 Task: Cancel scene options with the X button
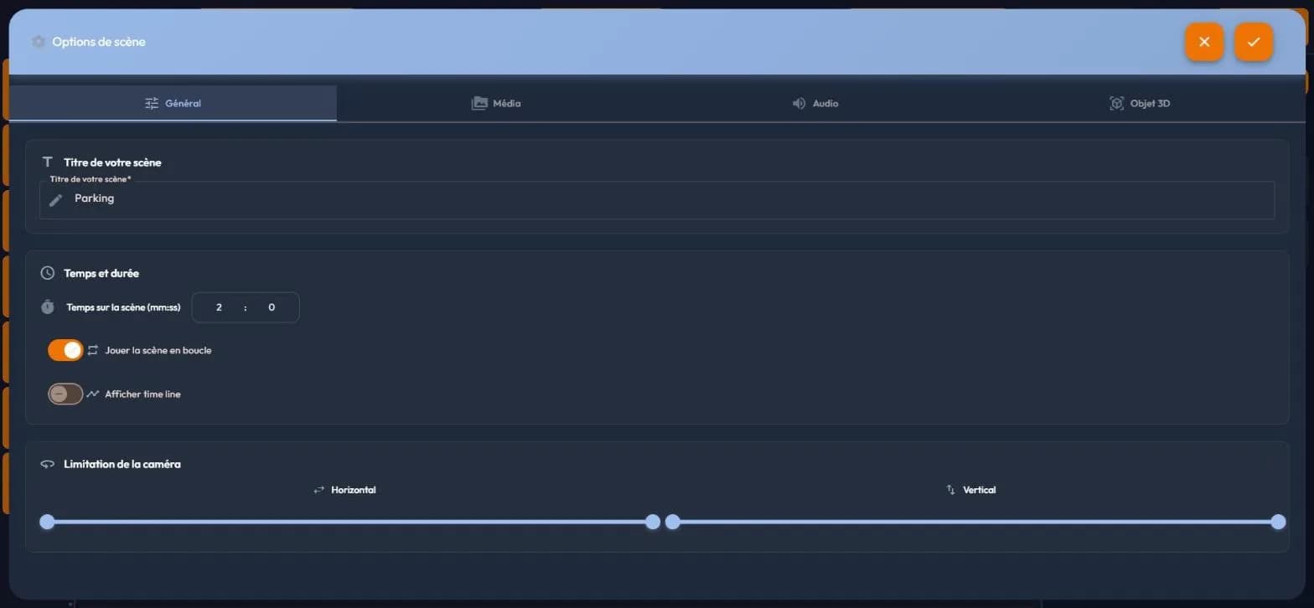coord(1204,42)
